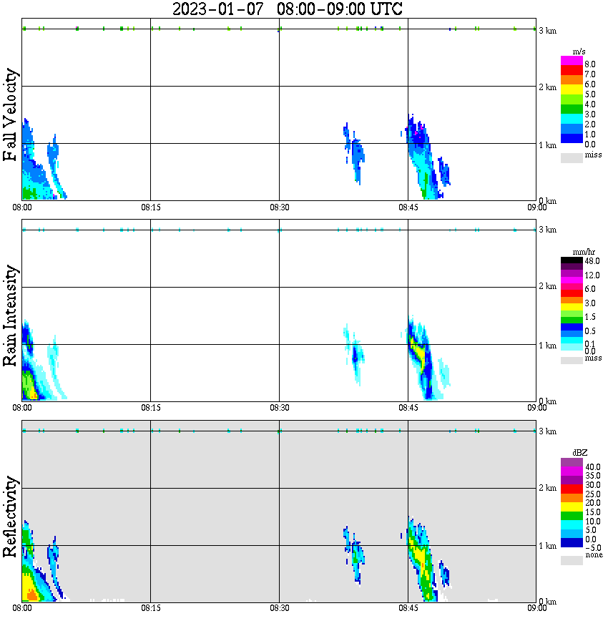The width and height of the screenshot is (608, 621).
Task: Select the dark blue 0.0 swatch in the m/s legend
Action: 572,138
